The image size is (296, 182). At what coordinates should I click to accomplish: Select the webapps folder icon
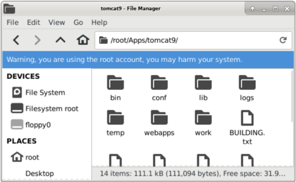point(159,117)
